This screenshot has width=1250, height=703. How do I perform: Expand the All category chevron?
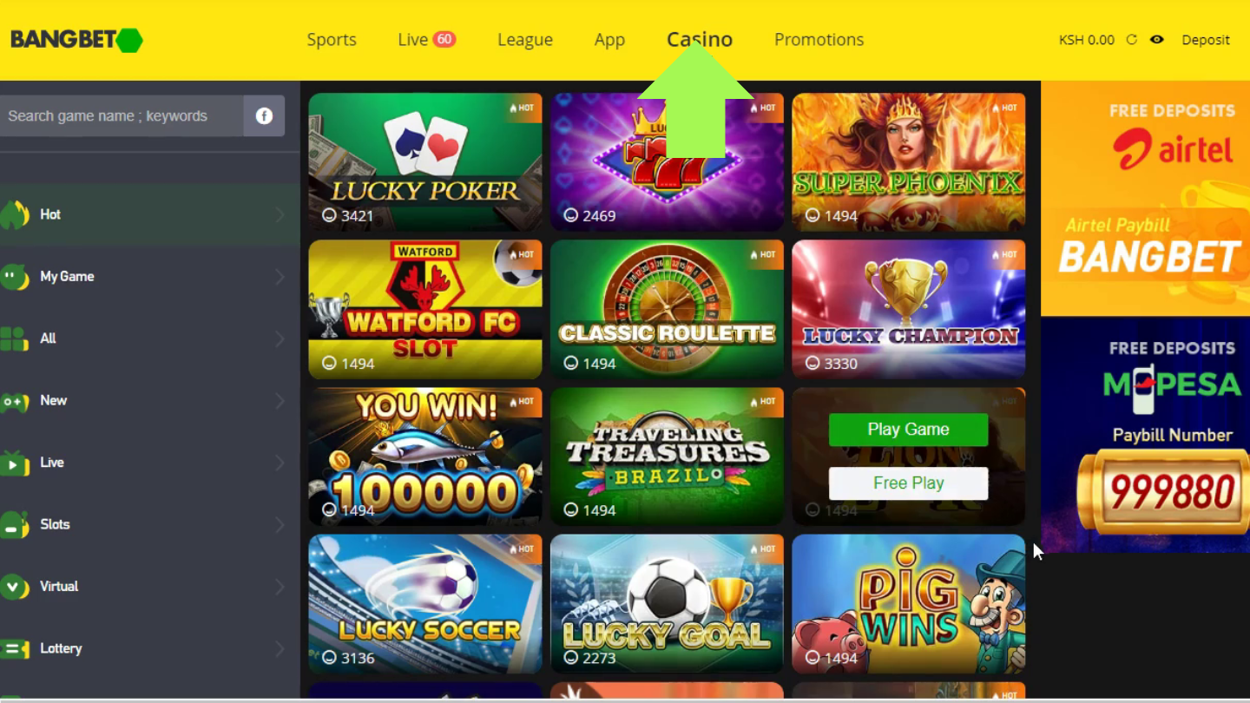click(x=280, y=338)
